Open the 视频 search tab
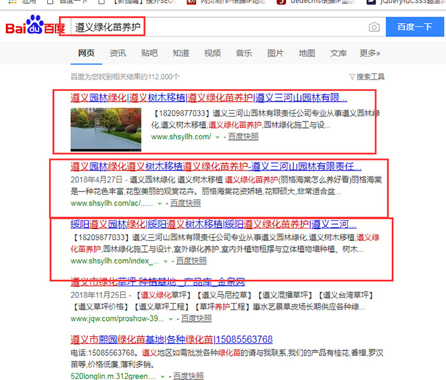Viewport: 446px width, 380px height. click(x=212, y=53)
